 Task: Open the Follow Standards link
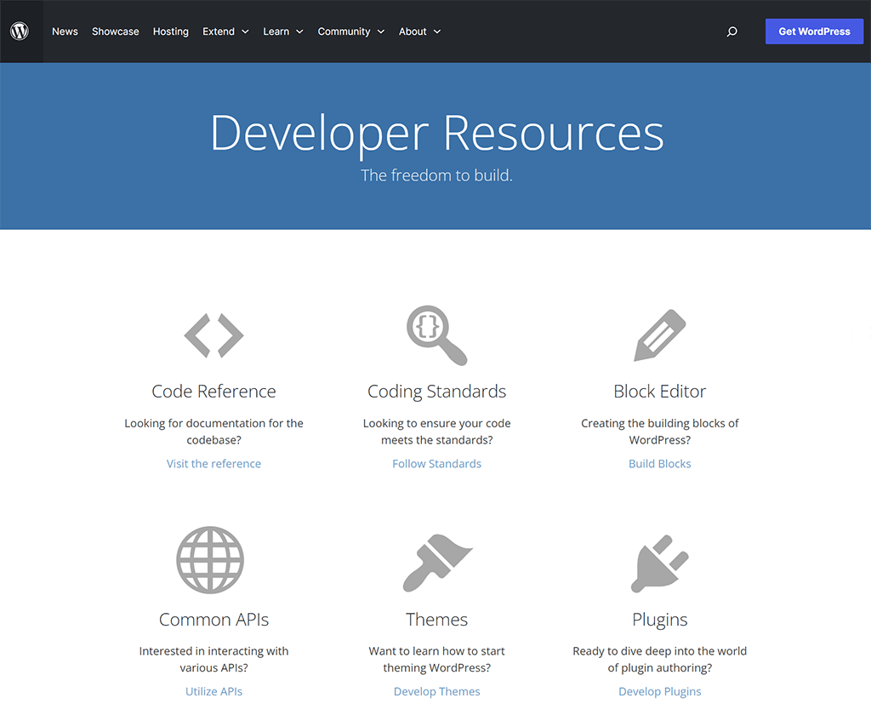(436, 464)
